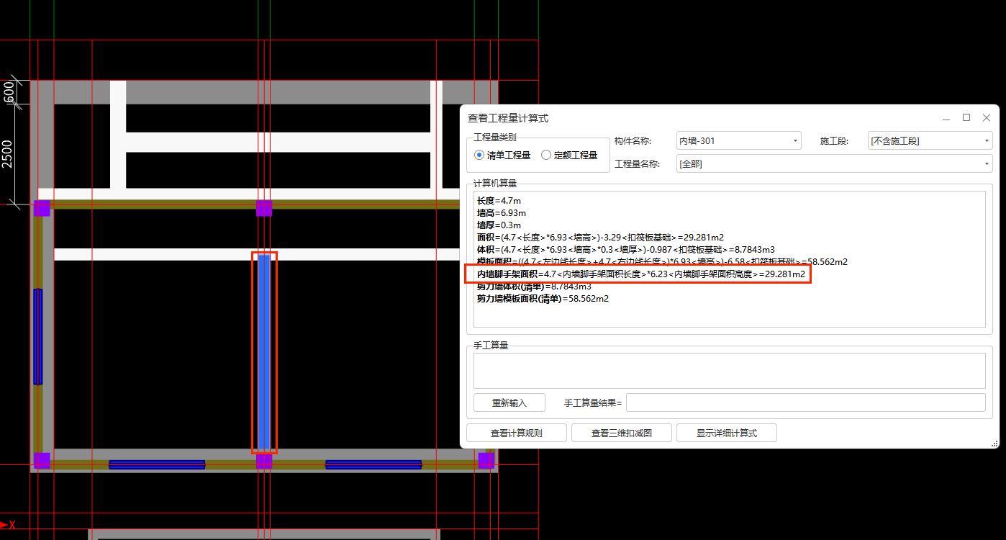Click the 2500 dimension label
1006x540 pixels.
coord(8,154)
